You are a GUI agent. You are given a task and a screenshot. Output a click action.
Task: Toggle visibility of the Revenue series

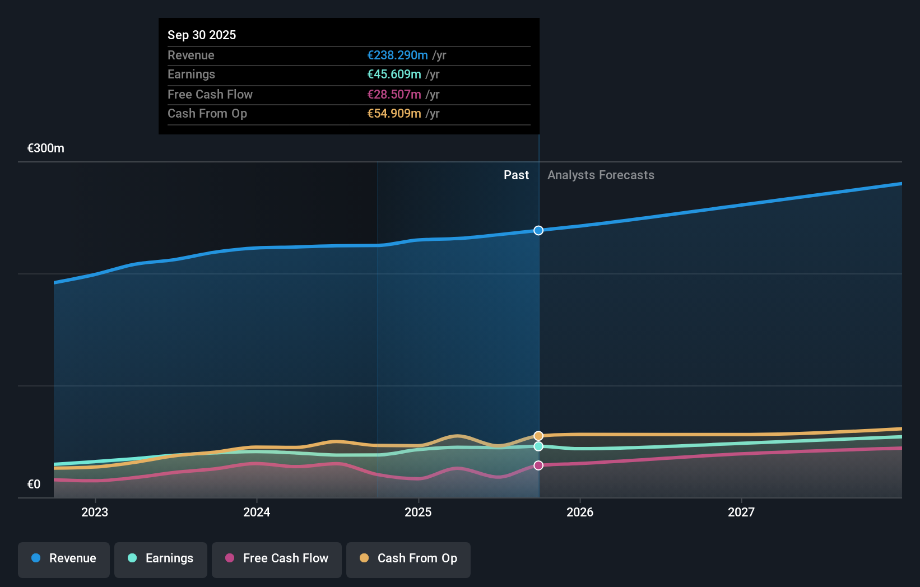(x=63, y=559)
